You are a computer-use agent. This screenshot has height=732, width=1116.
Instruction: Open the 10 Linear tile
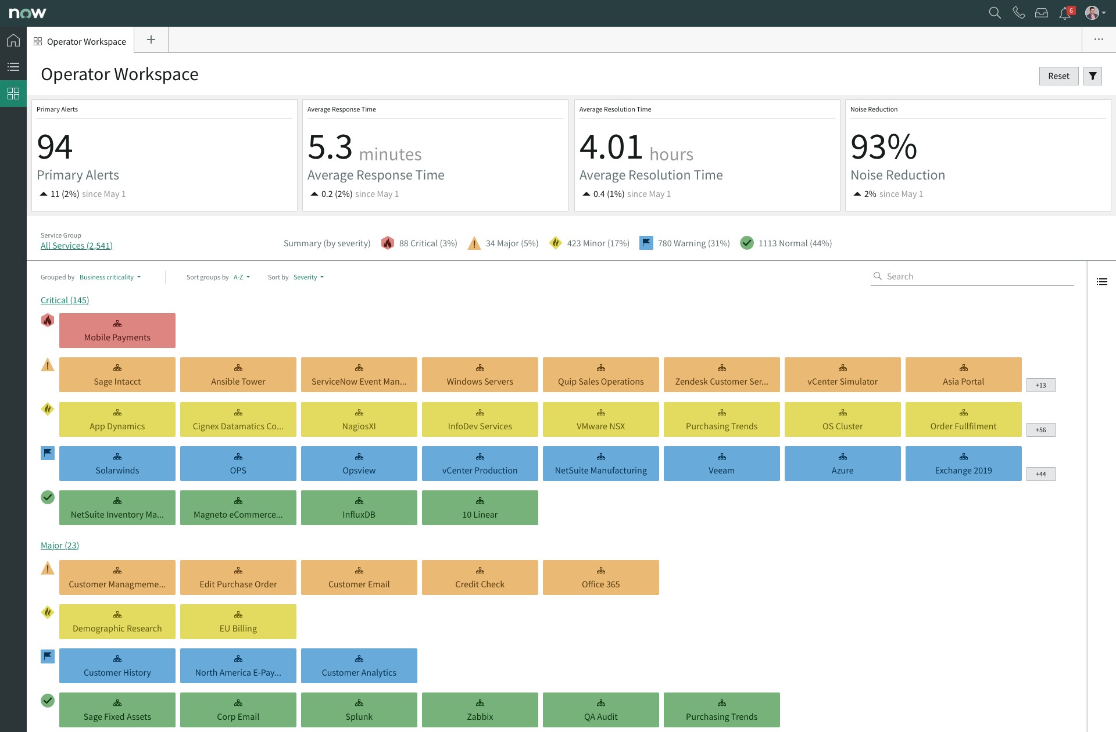pos(480,508)
